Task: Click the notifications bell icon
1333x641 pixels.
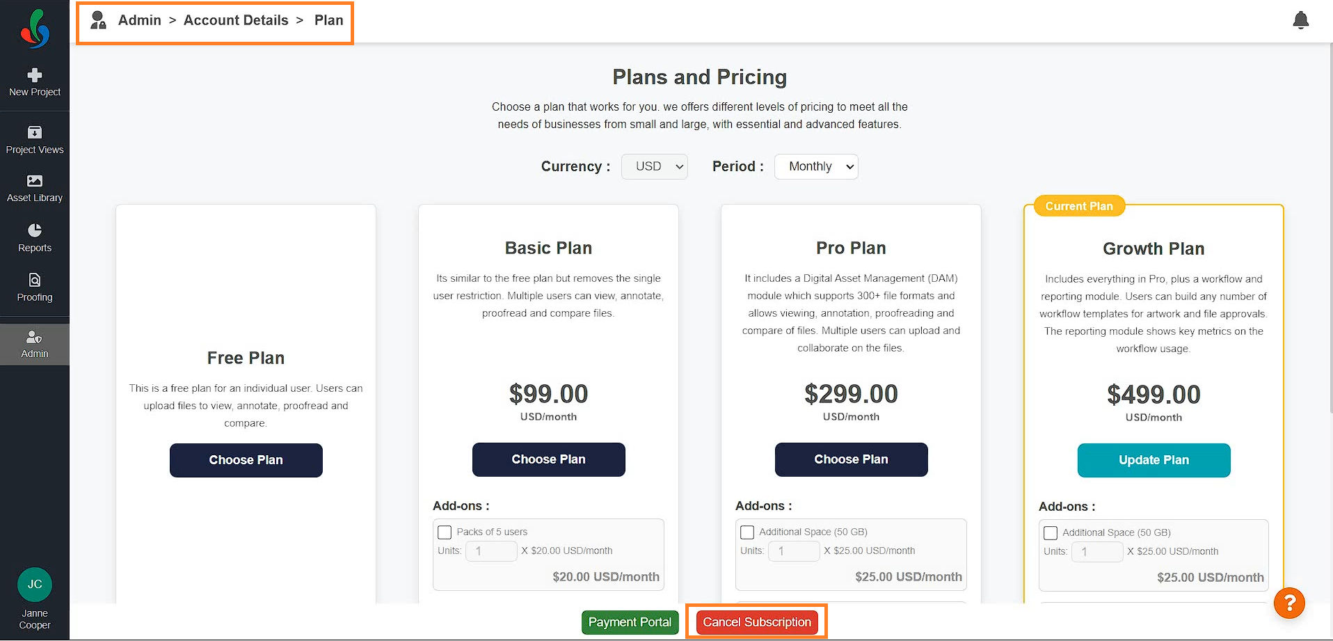Action: (x=1300, y=20)
